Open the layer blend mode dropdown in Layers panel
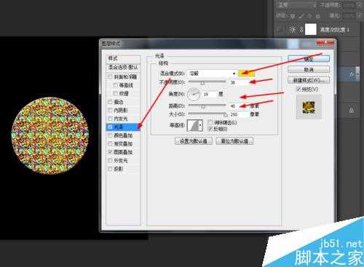364x267 pixels. click(x=296, y=5)
